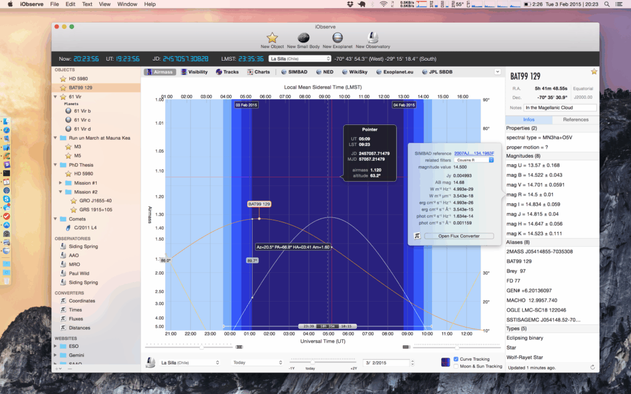Switch to the Charts tab
The width and height of the screenshot is (631, 394).
click(258, 72)
